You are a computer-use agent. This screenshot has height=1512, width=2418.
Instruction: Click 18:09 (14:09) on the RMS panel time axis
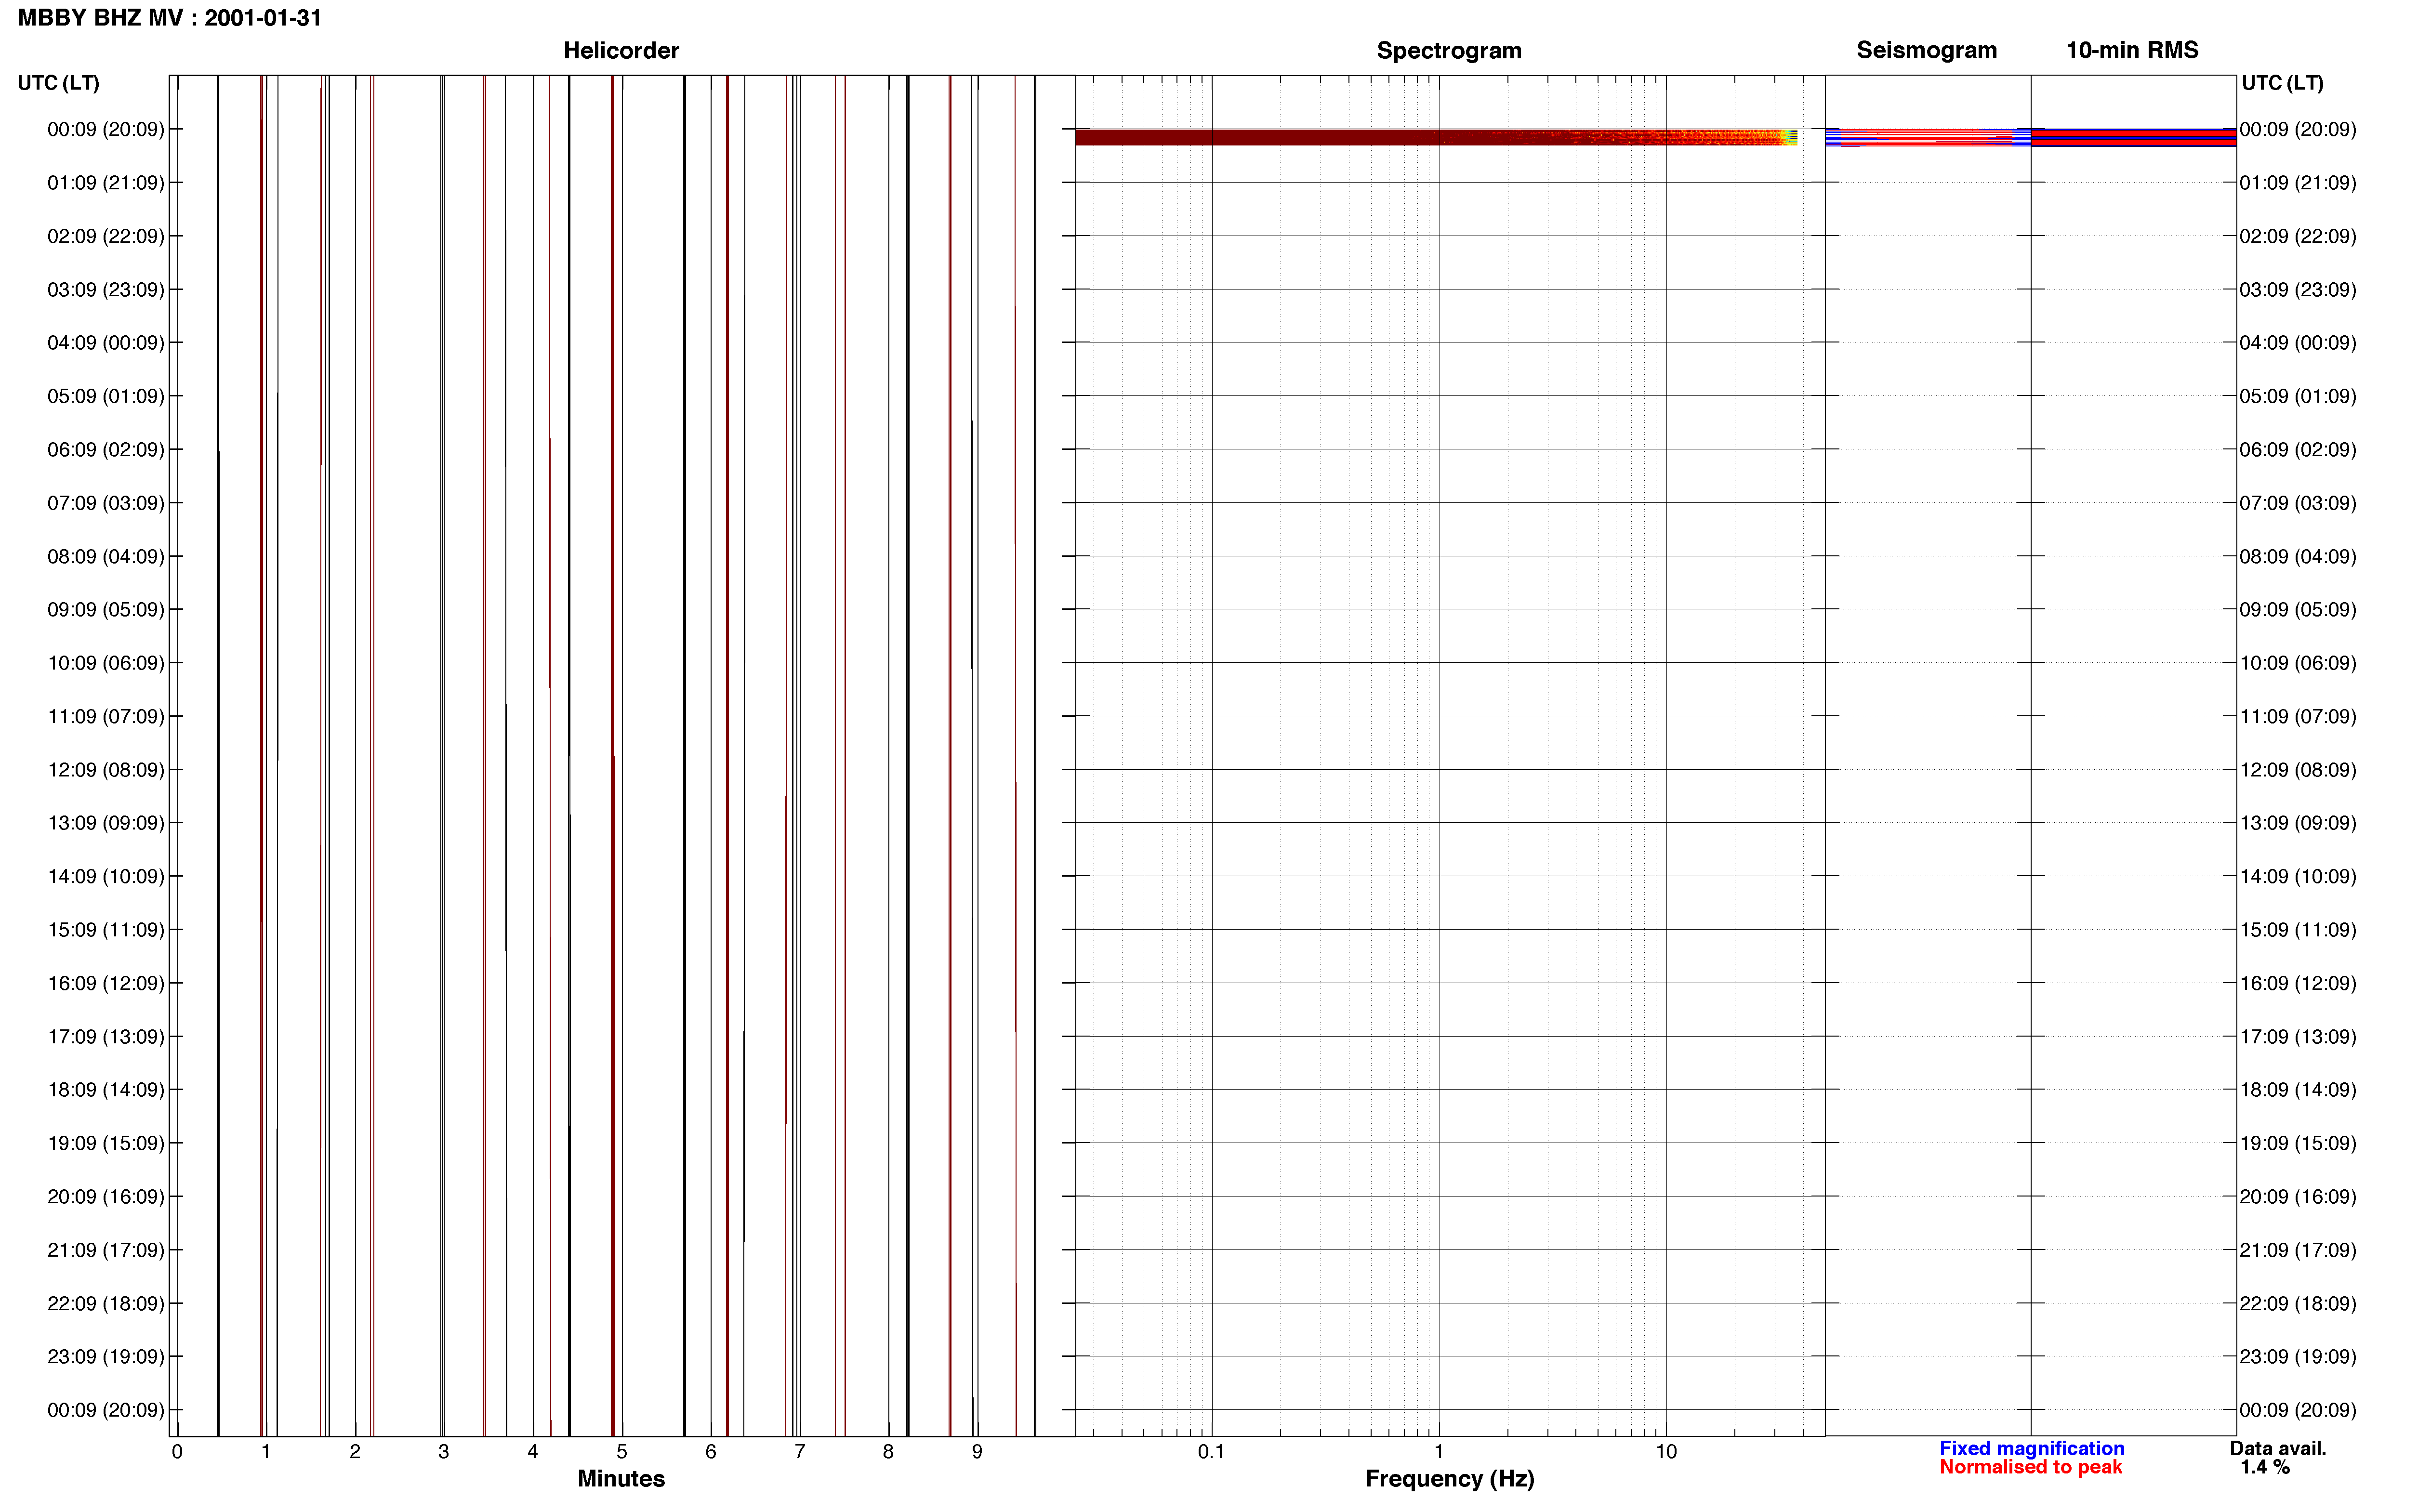[x=2298, y=1090]
